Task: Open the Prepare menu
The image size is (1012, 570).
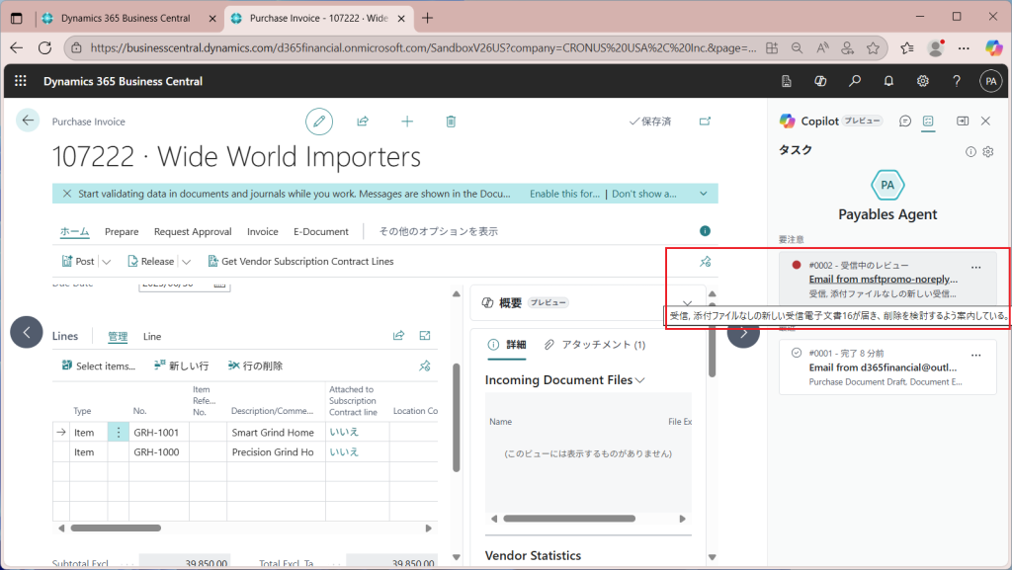Action: [x=122, y=231]
